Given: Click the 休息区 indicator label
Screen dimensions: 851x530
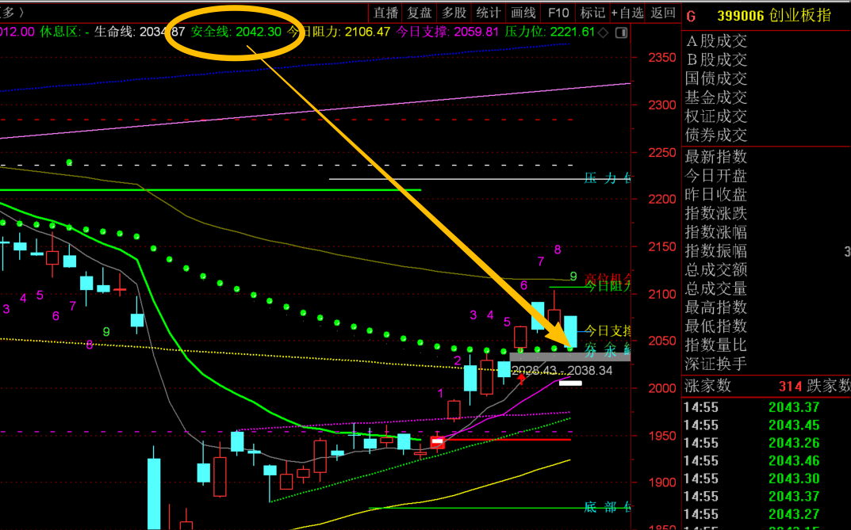Looking at the screenshot, I should click(60, 32).
